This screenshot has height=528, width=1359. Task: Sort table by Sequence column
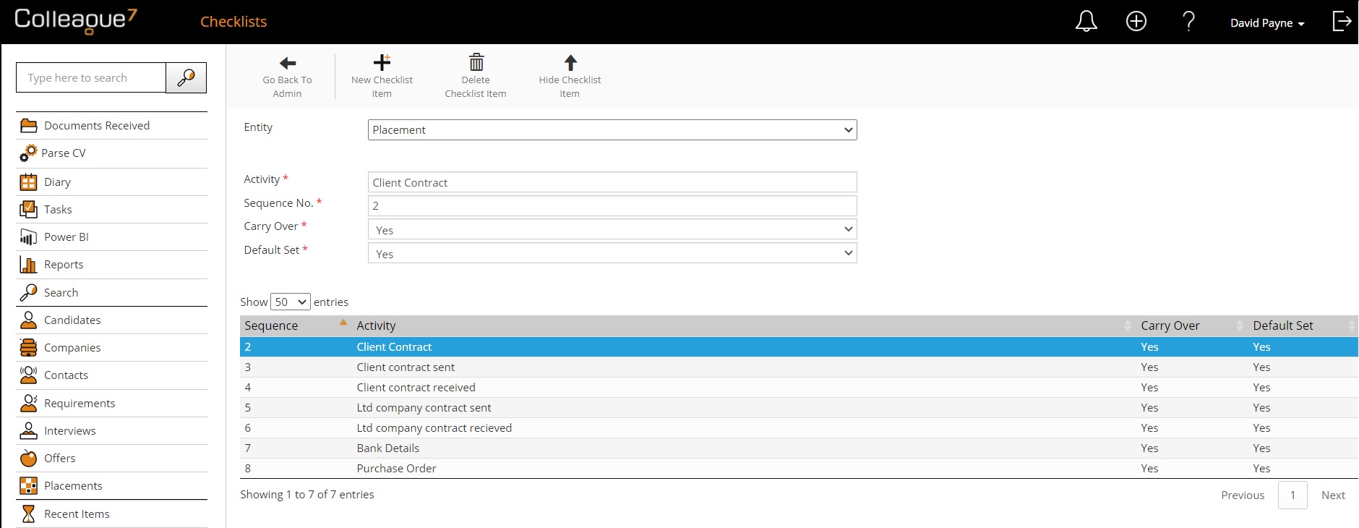[296, 325]
